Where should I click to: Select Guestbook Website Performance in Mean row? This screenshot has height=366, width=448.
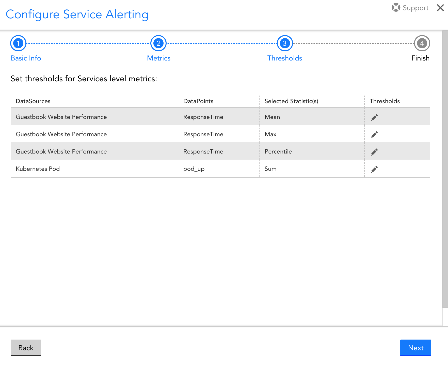[x=61, y=117]
